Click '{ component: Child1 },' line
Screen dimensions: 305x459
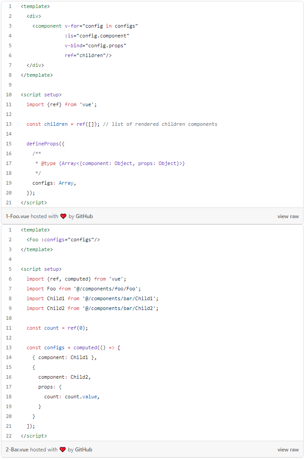65,357
